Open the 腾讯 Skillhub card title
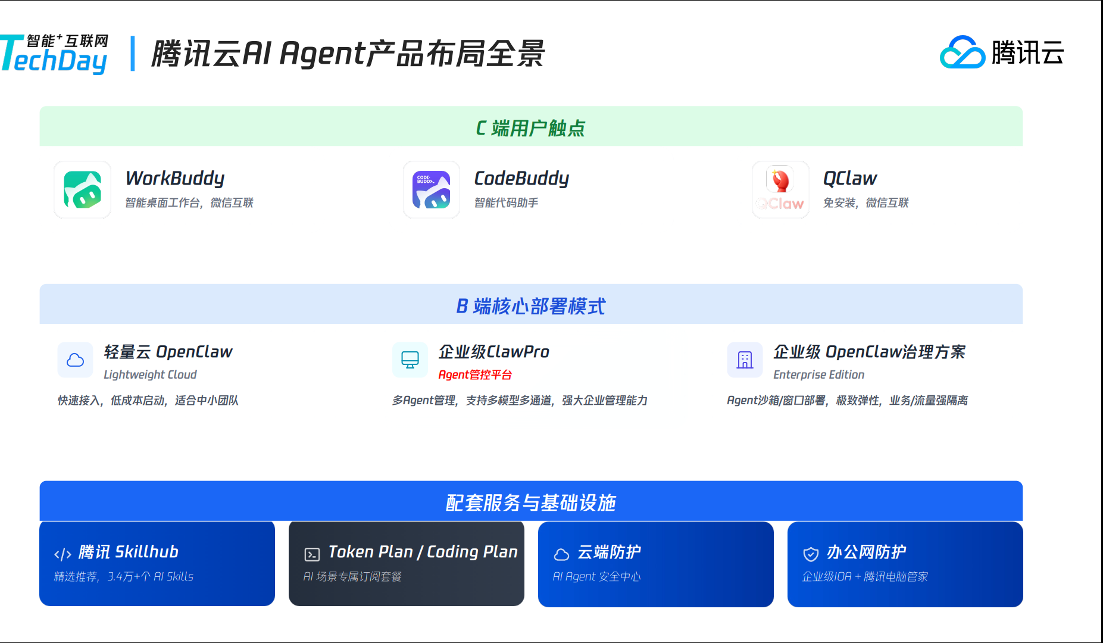The width and height of the screenshot is (1103, 643). 129,552
